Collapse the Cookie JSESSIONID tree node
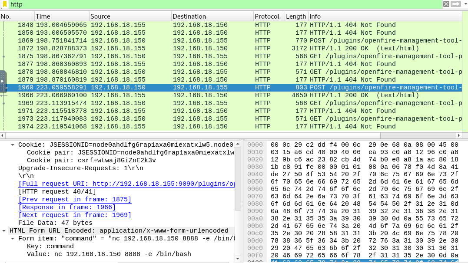This screenshot has width=468, height=263. pos(13,145)
